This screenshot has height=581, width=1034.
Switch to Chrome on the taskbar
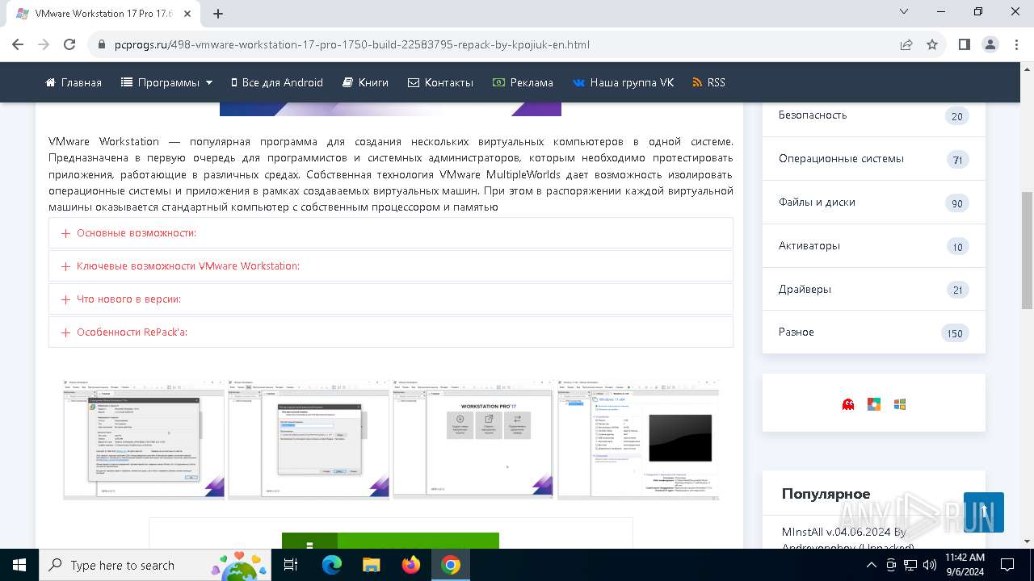[x=451, y=565]
